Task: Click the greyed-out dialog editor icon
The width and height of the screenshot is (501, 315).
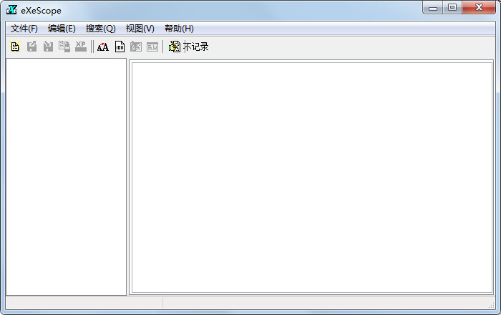Action: coord(152,47)
